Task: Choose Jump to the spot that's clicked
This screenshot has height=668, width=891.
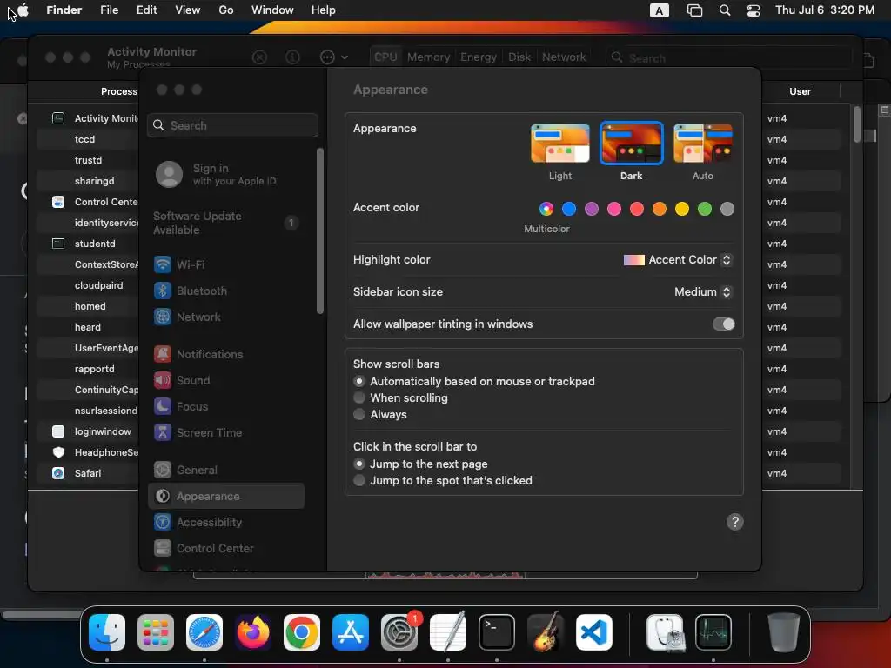Action: point(359,480)
